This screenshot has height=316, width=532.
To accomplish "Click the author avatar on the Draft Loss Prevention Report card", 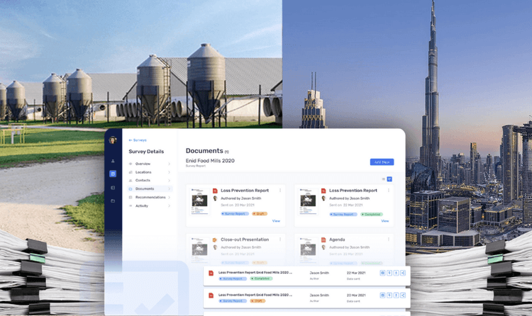I will coord(215,198).
